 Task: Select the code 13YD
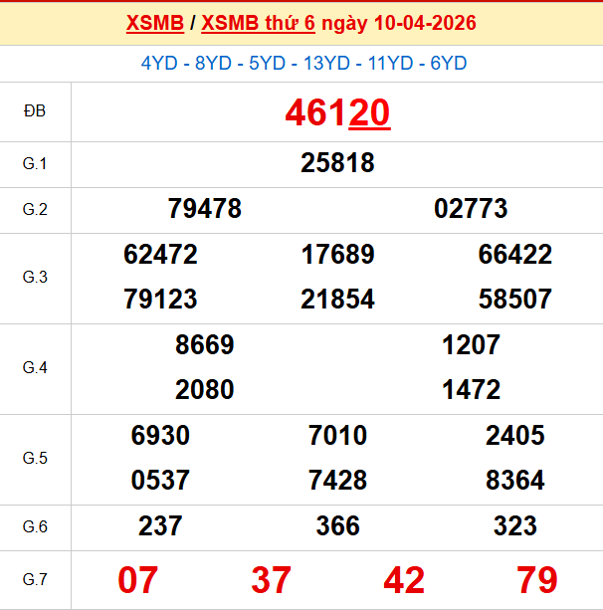tap(326, 63)
